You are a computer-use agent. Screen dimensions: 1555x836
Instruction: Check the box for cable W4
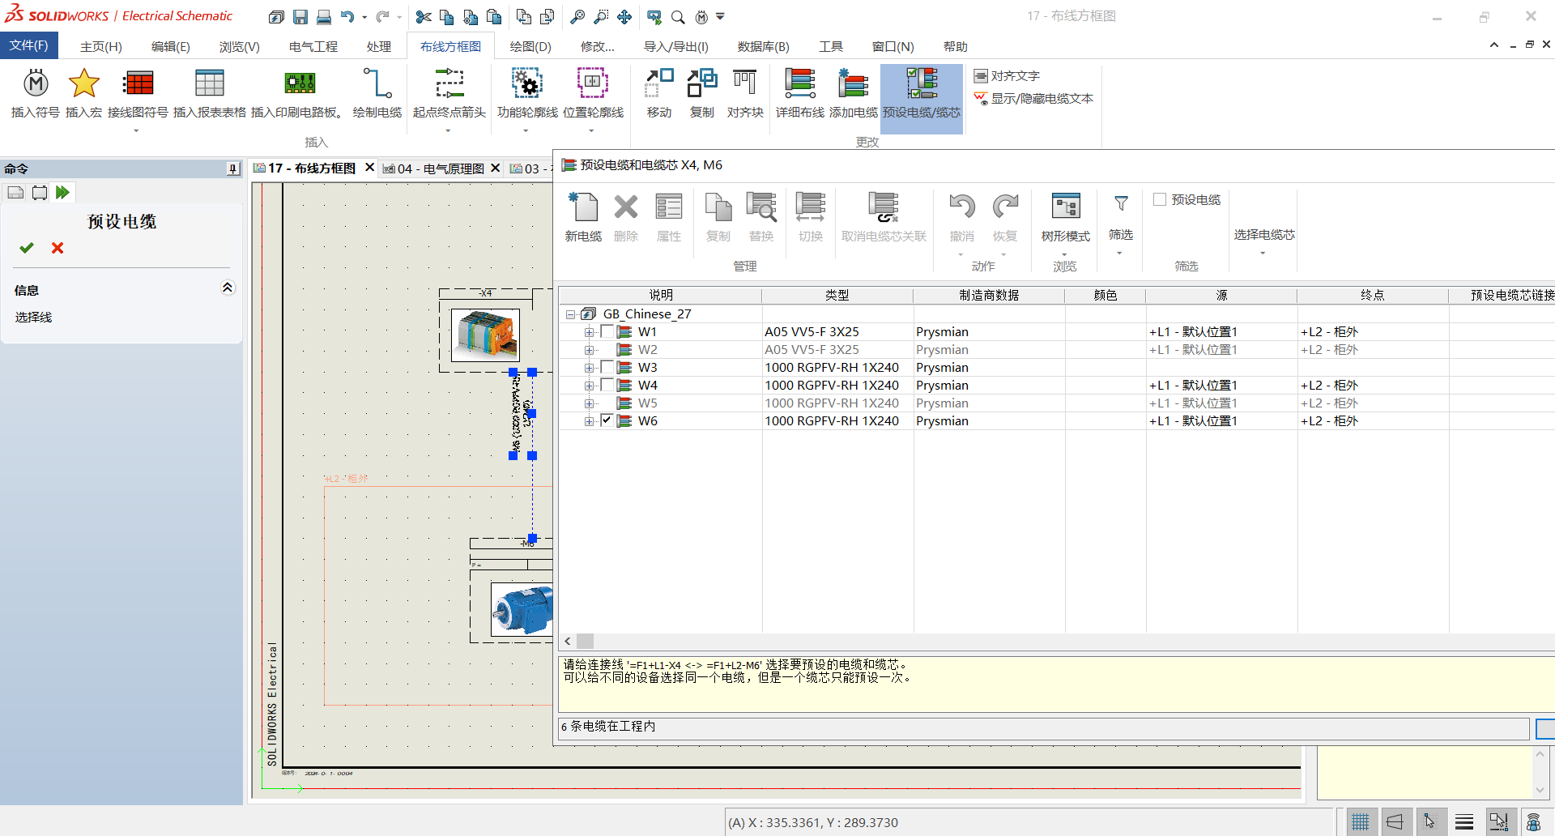[x=607, y=385]
